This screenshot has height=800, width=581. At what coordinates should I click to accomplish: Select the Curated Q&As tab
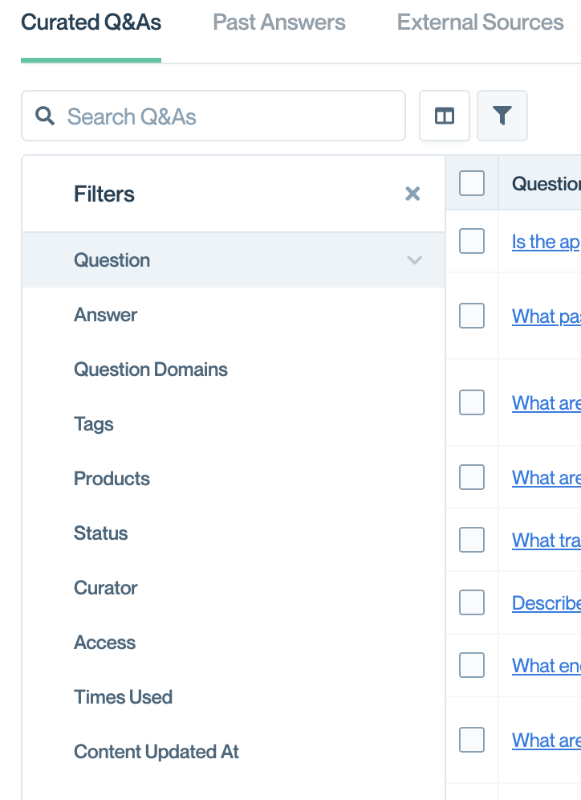click(91, 22)
